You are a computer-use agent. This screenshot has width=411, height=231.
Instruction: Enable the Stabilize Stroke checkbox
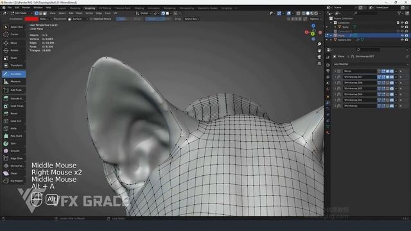pyautogui.click(x=91, y=19)
